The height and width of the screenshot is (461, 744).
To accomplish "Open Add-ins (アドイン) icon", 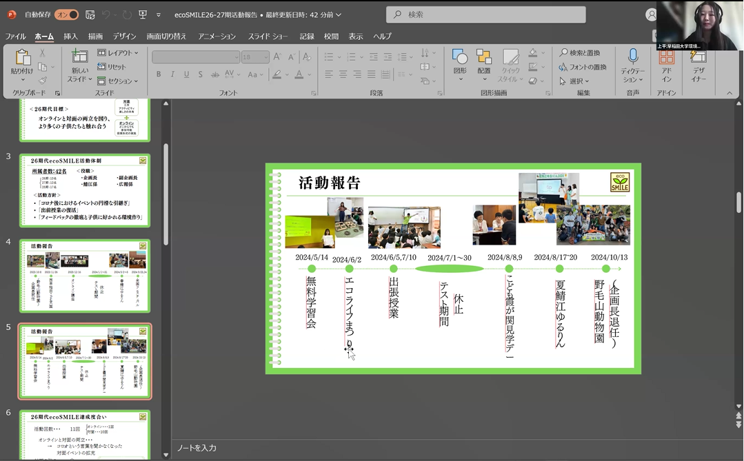I will point(666,57).
